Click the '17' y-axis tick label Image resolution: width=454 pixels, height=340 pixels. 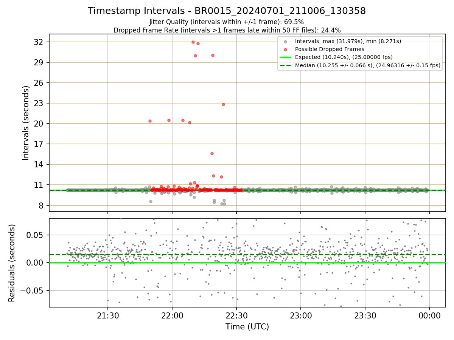(x=39, y=144)
